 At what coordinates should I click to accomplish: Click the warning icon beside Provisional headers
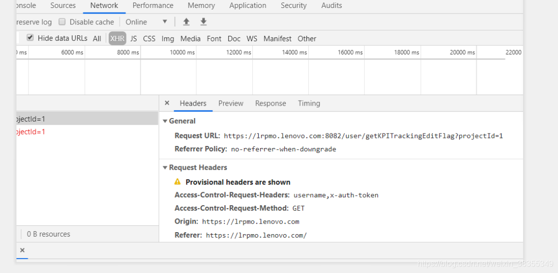click(178, 182)
